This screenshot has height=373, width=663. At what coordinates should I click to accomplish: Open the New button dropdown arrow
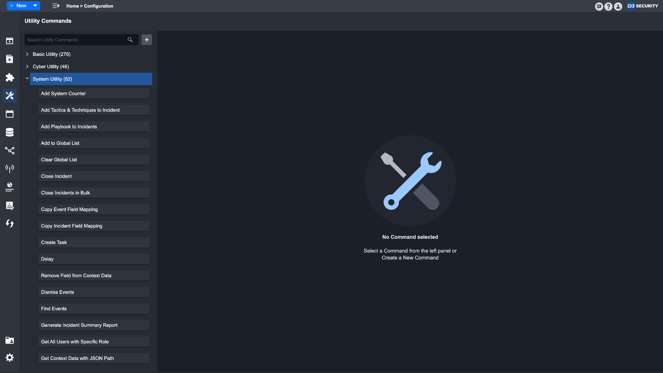pyautogui.click(x=35, y=5)
